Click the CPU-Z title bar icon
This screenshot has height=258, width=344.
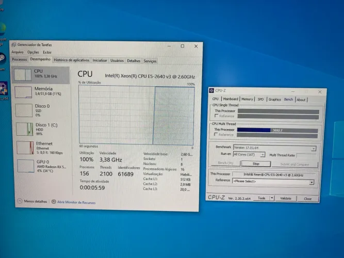211,90
